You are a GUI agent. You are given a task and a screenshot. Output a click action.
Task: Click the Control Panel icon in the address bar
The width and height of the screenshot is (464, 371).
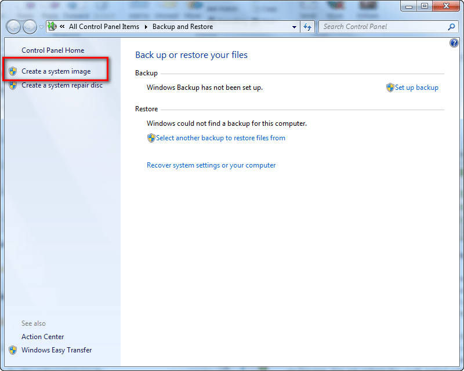(x=52, y=27)
